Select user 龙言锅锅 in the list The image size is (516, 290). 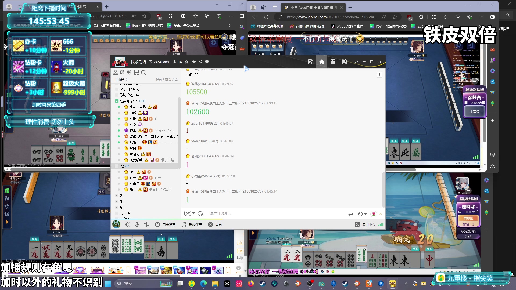pos(136,160)
